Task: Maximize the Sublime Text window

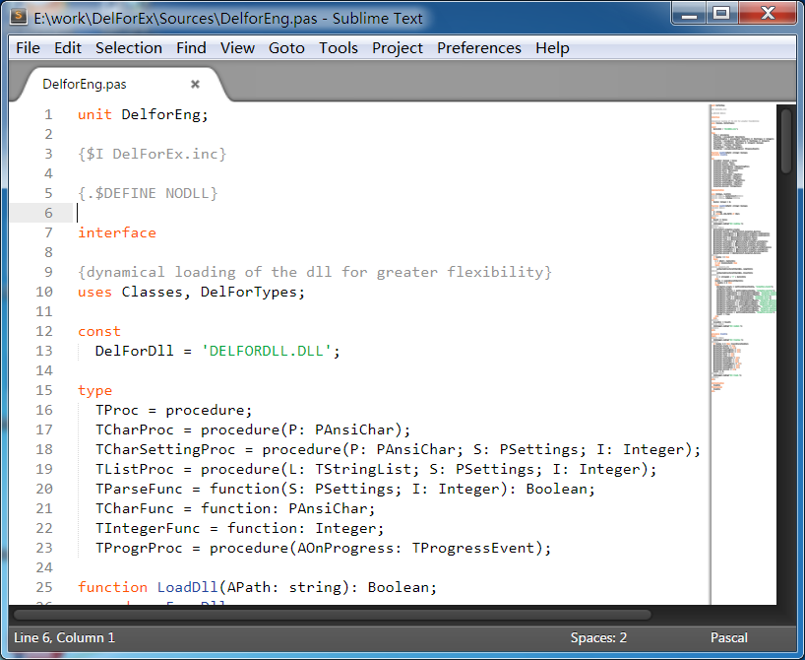Action: click(721, 14)
